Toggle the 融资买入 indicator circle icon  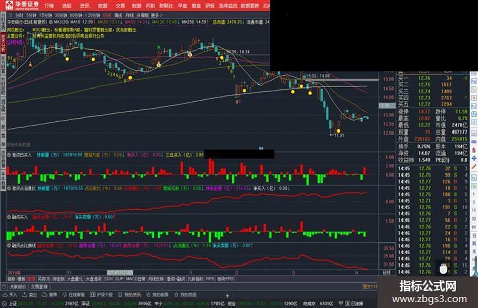point(9,217)
